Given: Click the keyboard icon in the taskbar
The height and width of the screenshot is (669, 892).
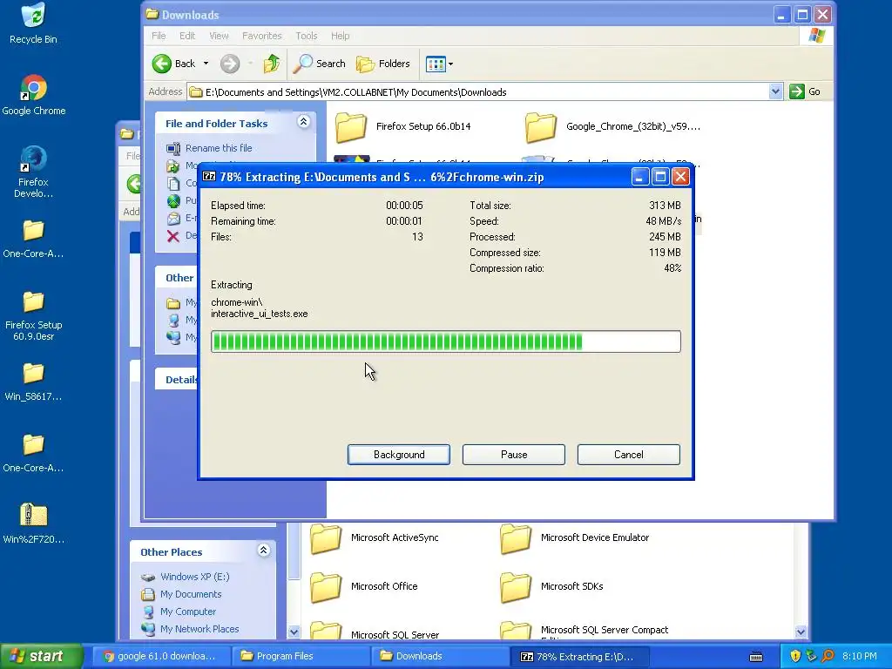Looking at the screenshot, I should 756,657.
